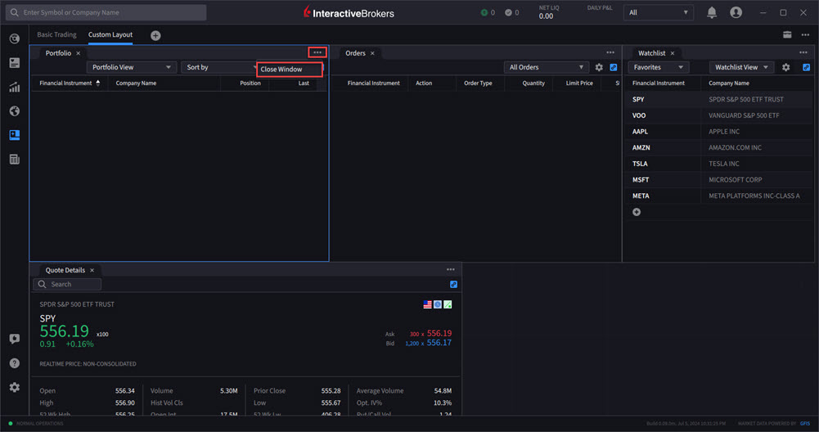Open the user profile avatar icon

[736, 12]
